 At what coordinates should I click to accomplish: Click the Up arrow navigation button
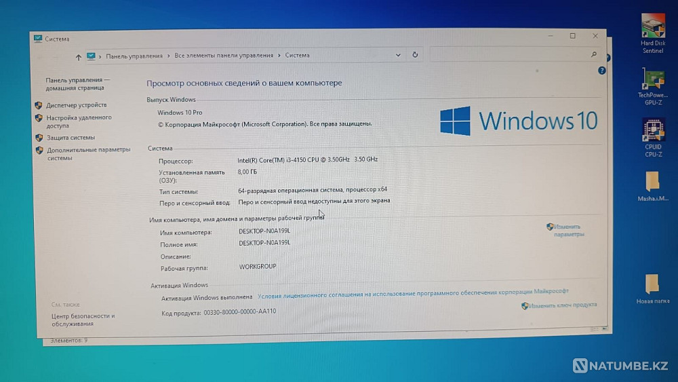[x=78, y=57]
